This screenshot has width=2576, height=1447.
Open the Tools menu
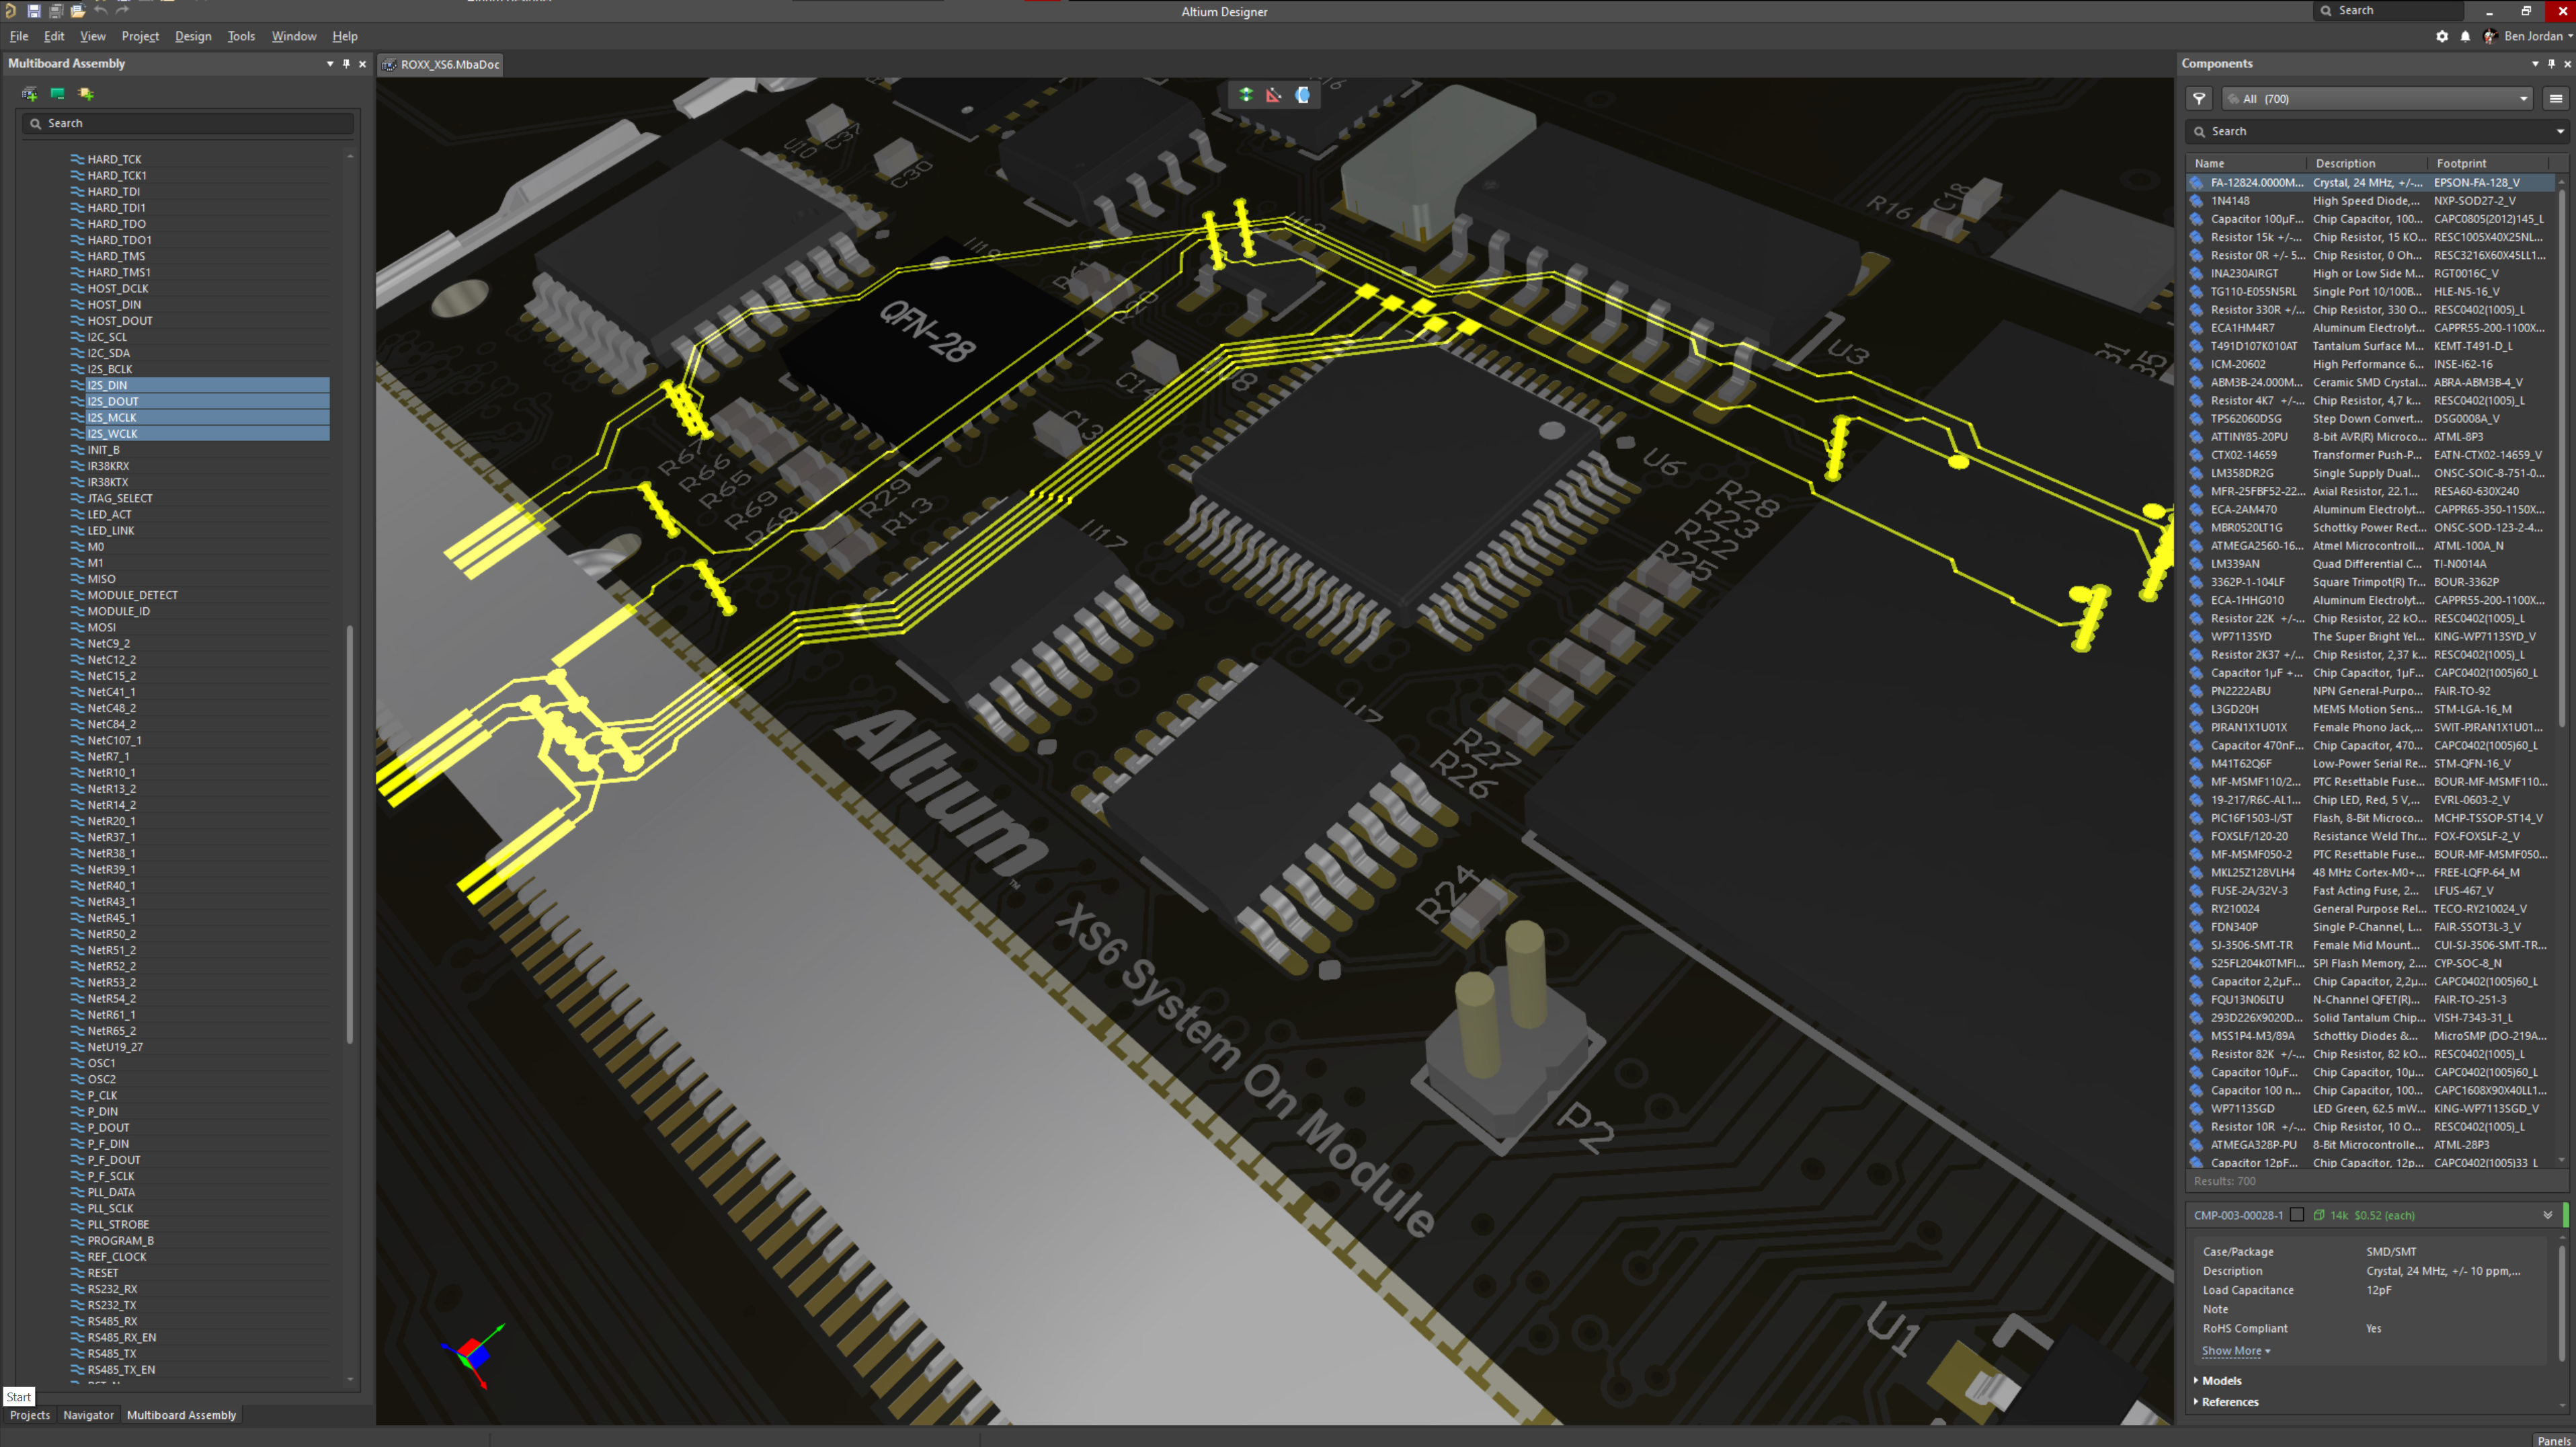click(x=241, y=36)
